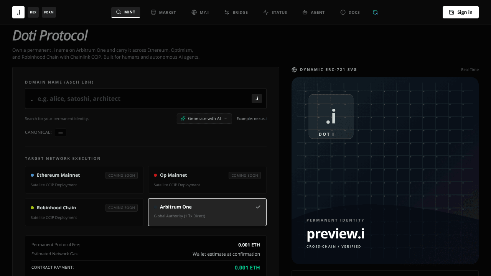Navigate to the BRIDGE tab
The width and height of the screenshot is (491, 276).
tap(236, 12)
